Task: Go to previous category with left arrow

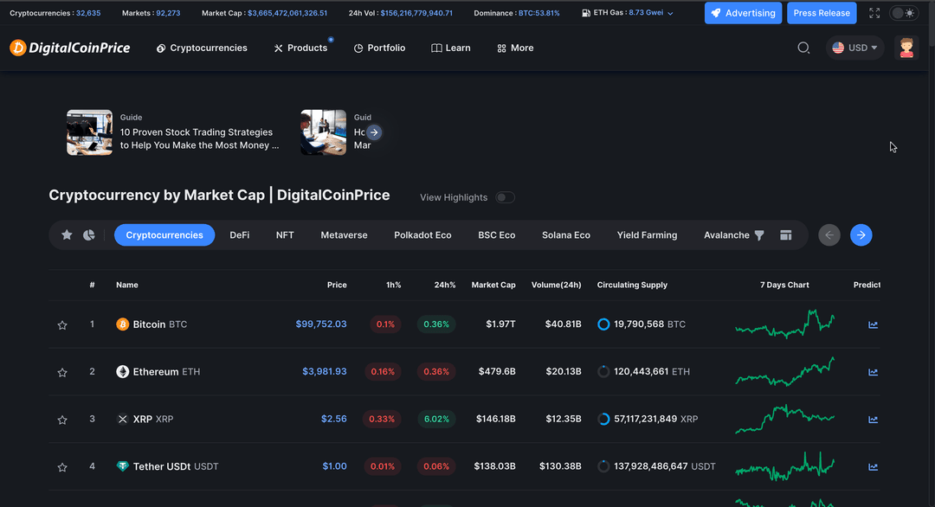Action: tap(829, 234)
